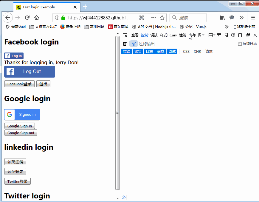Select the element picker in devtools
This screenshot has height=202, width=259.
[x=125, y=35]
